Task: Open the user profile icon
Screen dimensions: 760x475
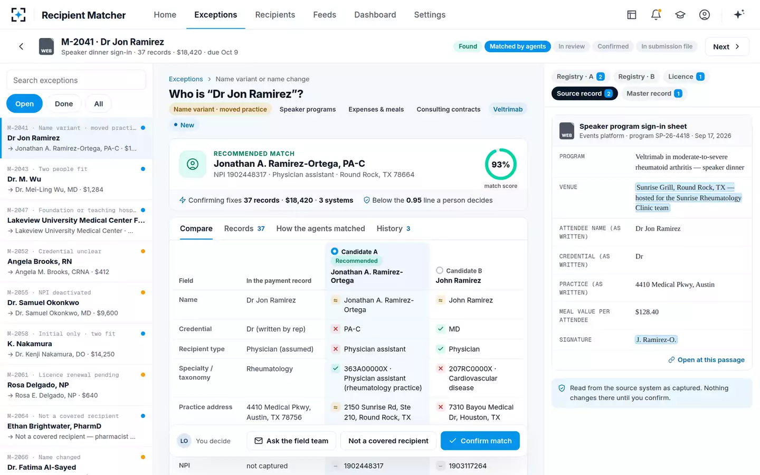Action: [x=705, y=15]
